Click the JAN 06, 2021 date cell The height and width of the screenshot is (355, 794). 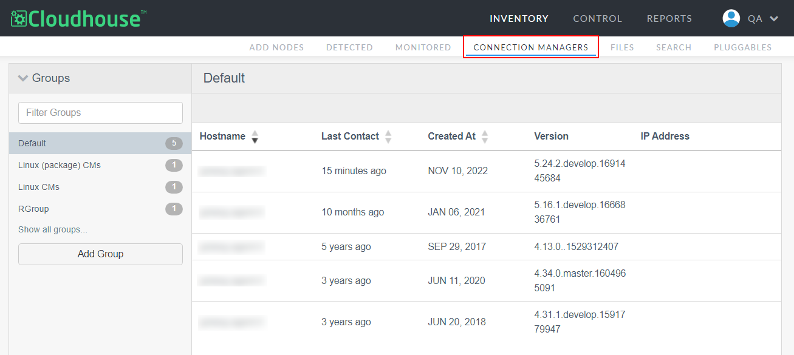tap(456, 212)
